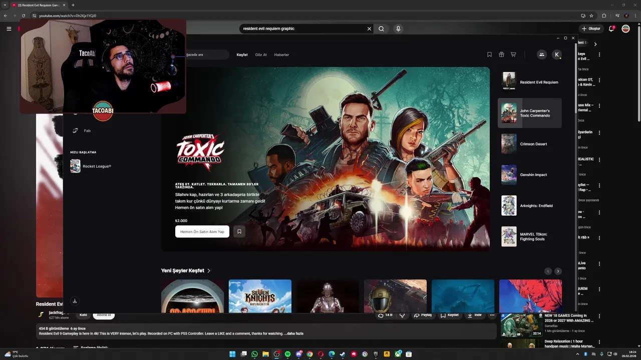The width and height of the screenshot is (641, 360).
Task: Like the video showing 14 B
Action: (x=385, y=315)
